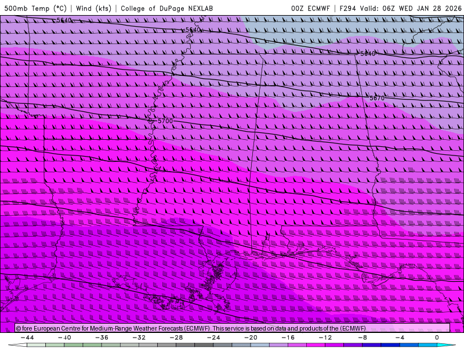This screenshot has height=348, width=464.
Task: Click the "500mb Temp (°C)" title text
Action: pyautogui.click(x=35, y=8)
